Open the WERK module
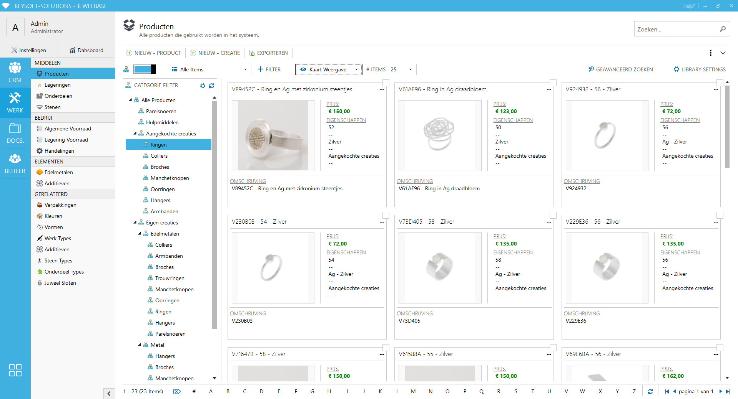The image size is (738, 399). pyautogui.click(x=15, y=103)
